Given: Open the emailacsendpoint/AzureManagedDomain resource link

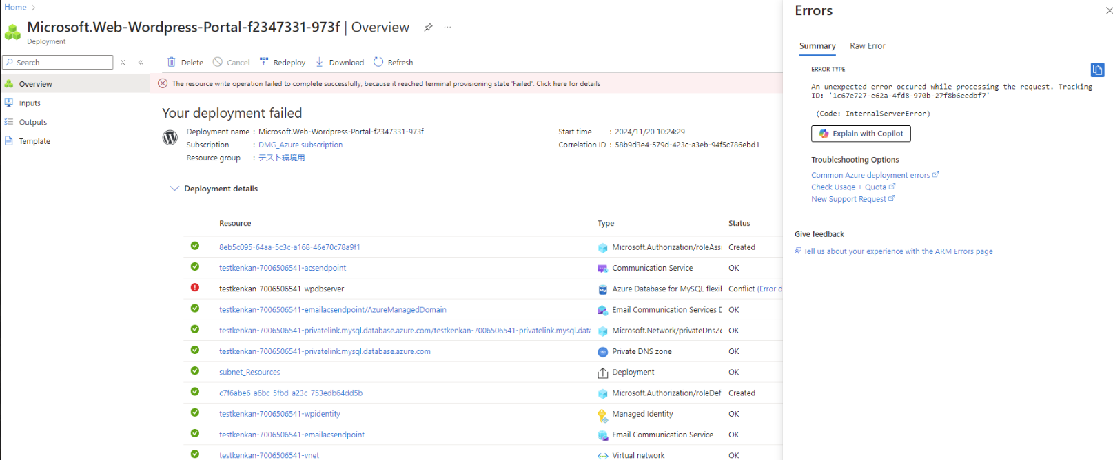Looking at the screenshot, I should (x=333, y=310).
